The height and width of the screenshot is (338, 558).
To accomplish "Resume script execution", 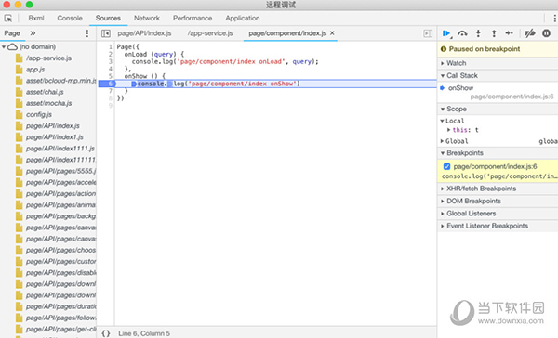I will [x=446, y=33].
